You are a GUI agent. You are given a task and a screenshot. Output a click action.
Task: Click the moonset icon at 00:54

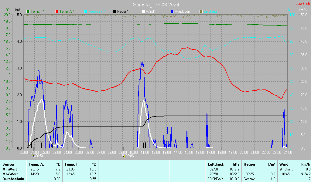click(34, 156)
